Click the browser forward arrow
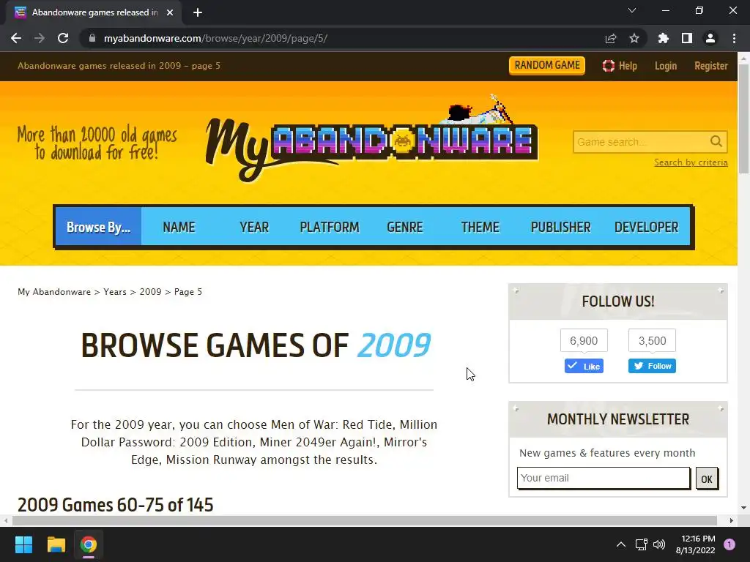Viewport: 750px width, 562px height. pyautogui.click(x=40, y=38)
